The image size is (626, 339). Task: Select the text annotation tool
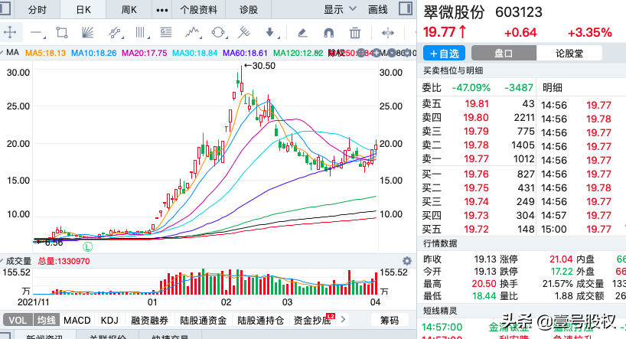coord(166,32)
